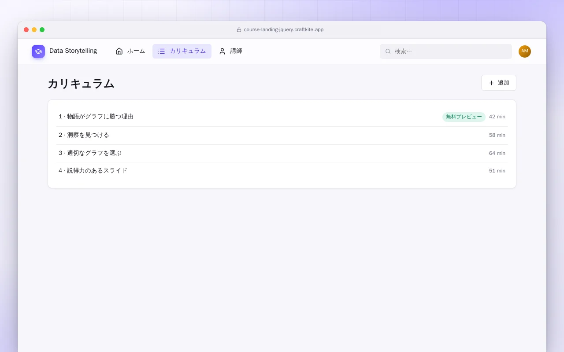Click the 58 min duration

pos(497,136)
